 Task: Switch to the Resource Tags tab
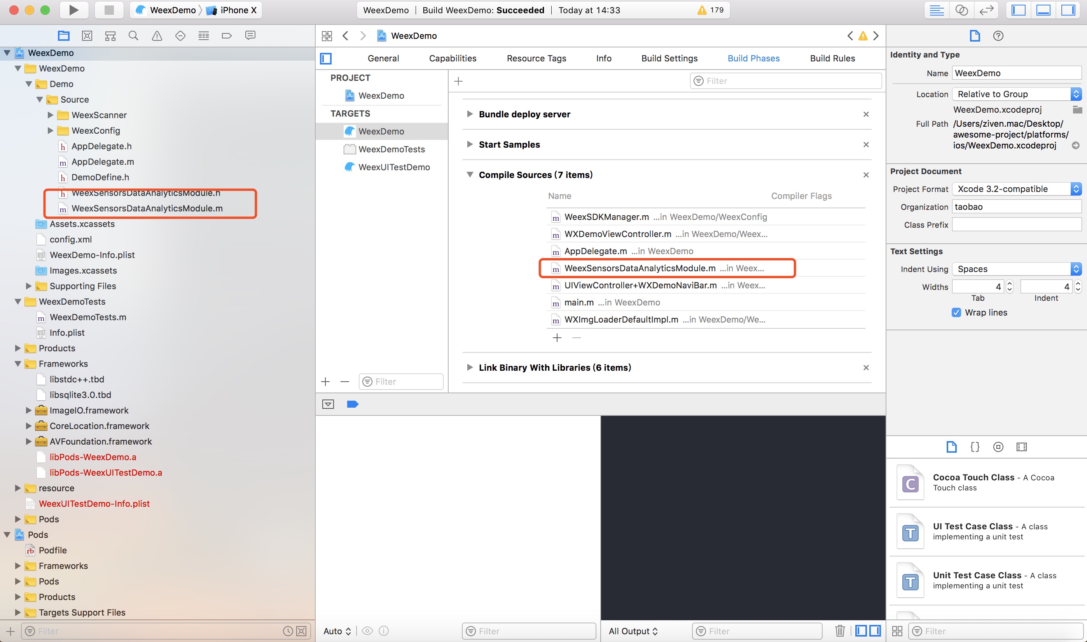point(537,58)
